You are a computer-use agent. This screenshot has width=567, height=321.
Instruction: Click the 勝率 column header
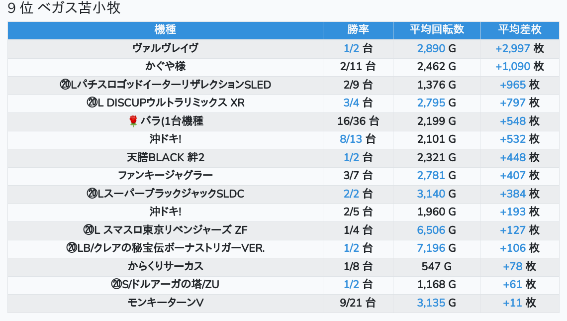coord(358,30)
